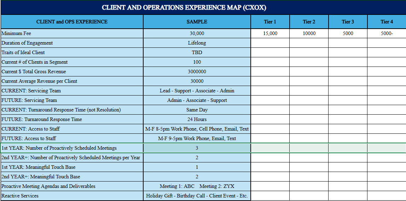Select empty Tier 1 cell in Duration of Engagement row
Image resolution: width=406 pixels, height=201 pixels.
pyautogui.click(x=270, y=43)
